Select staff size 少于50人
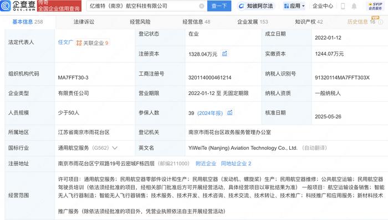Screen dimensions: 388x220 69,113
